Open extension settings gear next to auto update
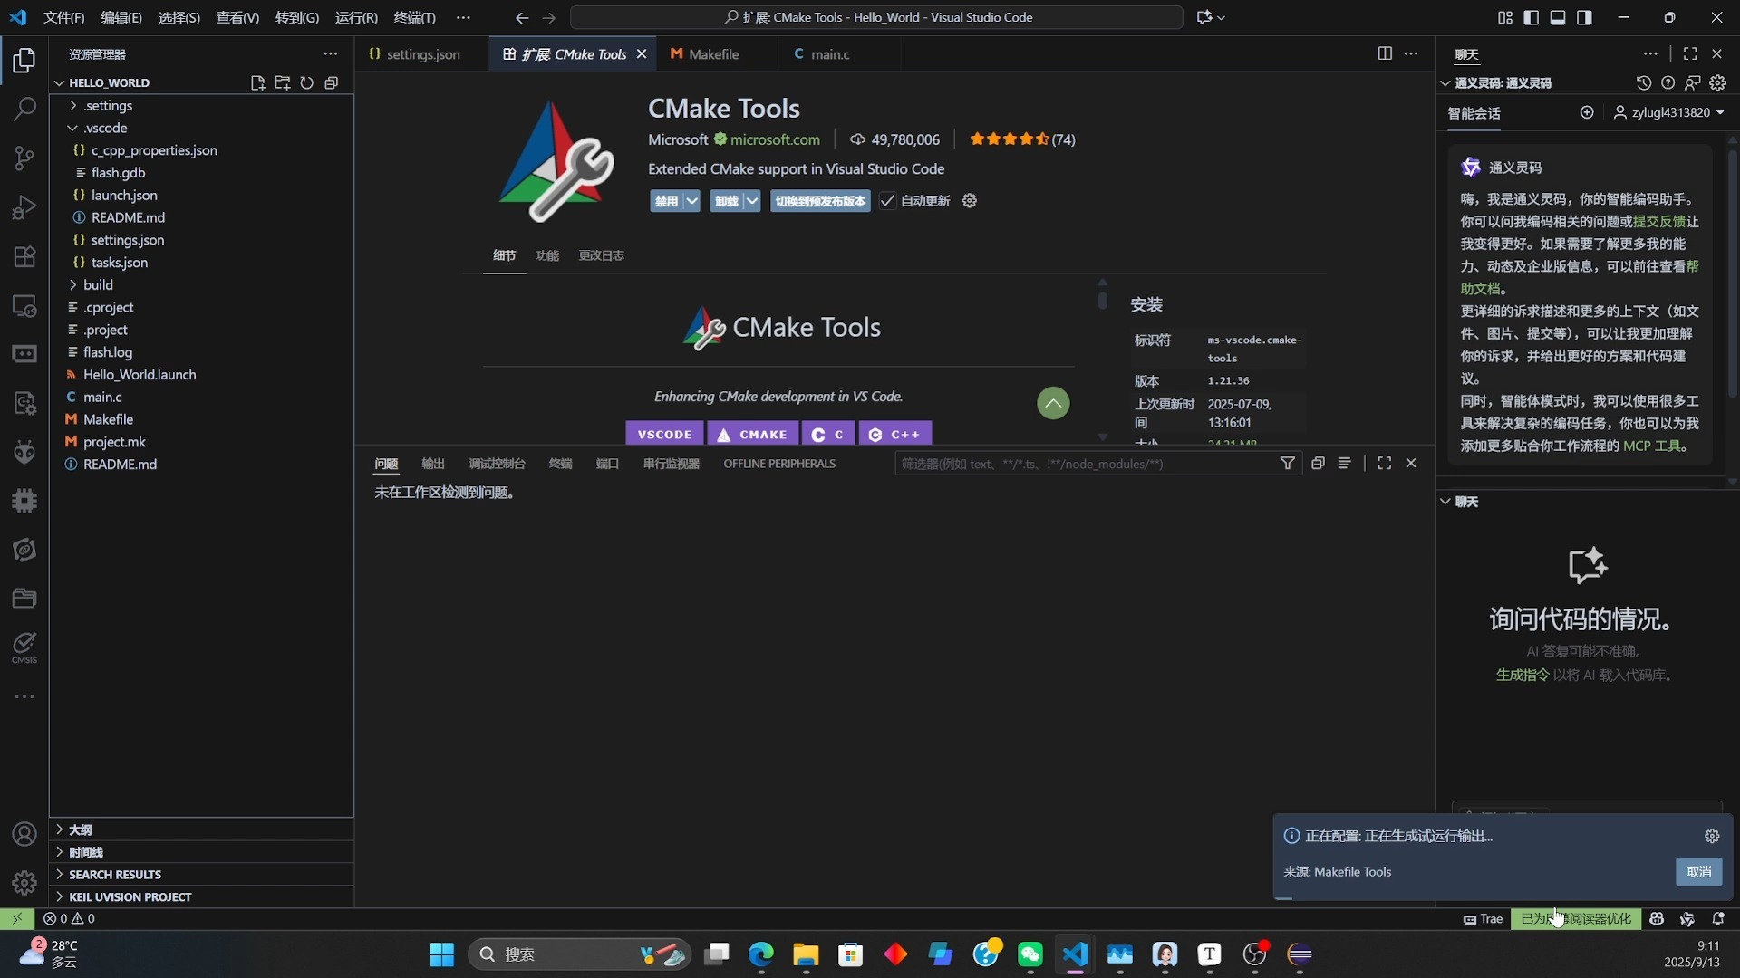The image size is (1740, 978). [970, 201]
